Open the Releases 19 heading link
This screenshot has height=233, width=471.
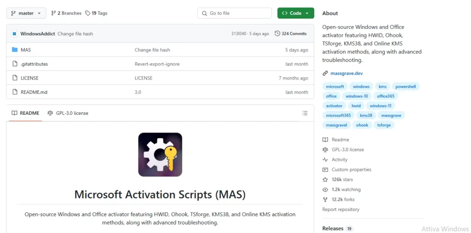(x=337, y=228)
